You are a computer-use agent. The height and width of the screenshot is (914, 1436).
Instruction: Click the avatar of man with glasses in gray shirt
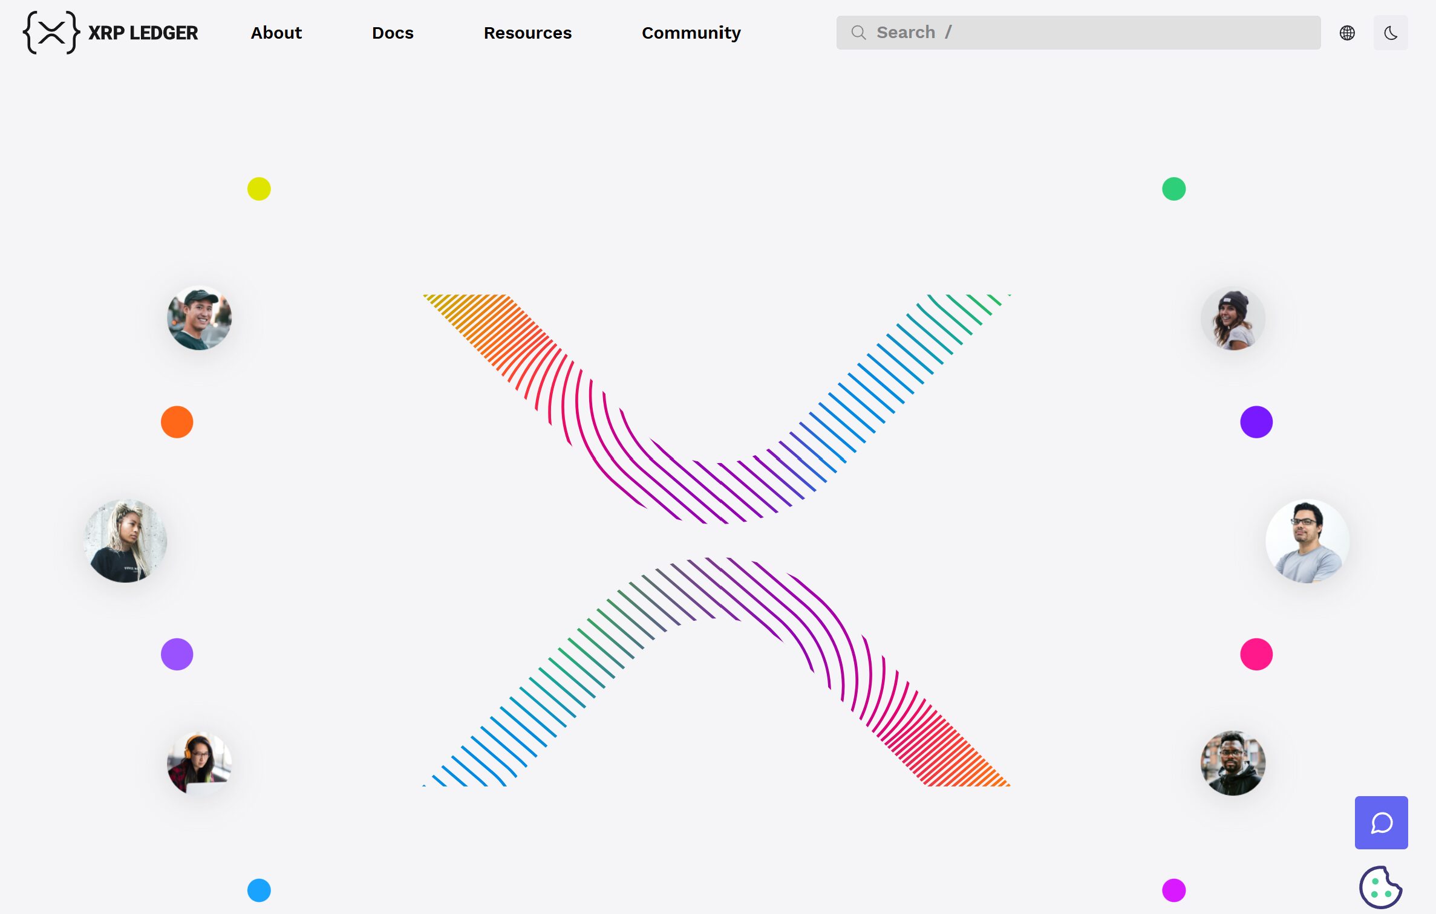click(1307, 541)
